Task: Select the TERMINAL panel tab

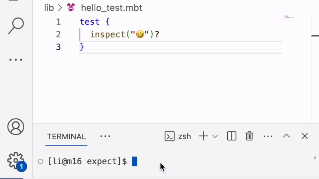Action: (x=66, y=136)
